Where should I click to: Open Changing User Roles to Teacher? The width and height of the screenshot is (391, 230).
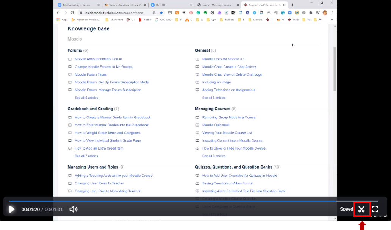click(x=99, y=183)
